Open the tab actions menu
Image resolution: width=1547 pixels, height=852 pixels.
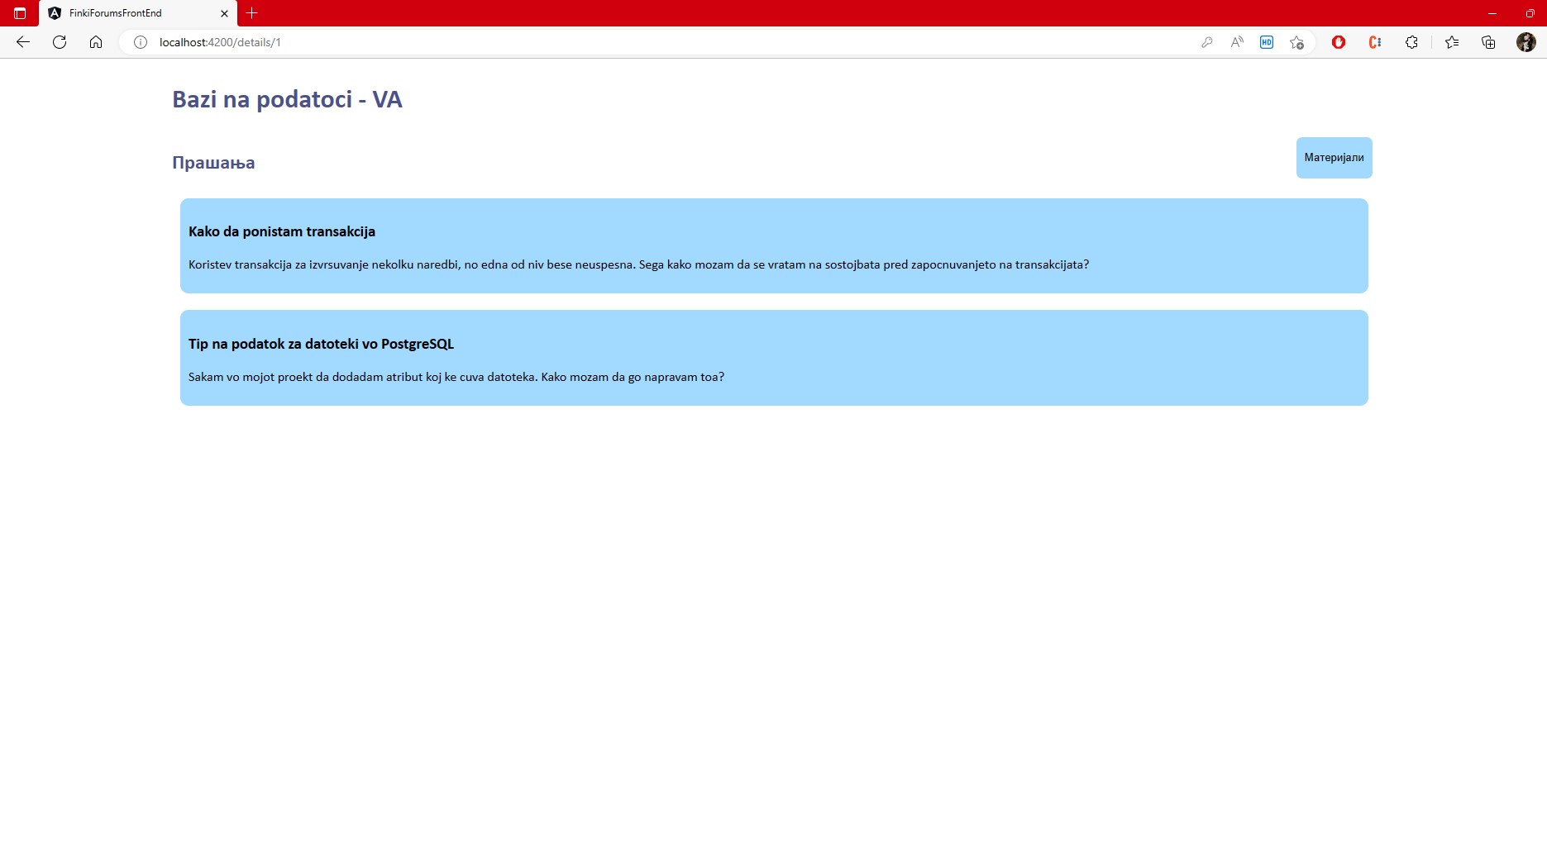(x=20, y=13)
